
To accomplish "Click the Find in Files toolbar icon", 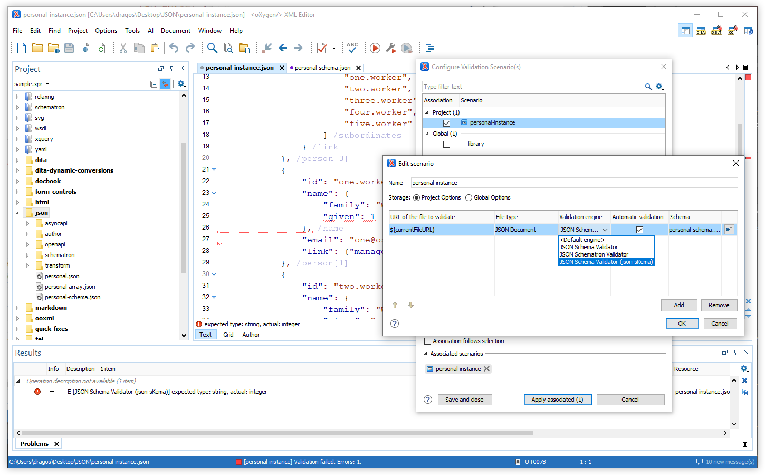I will click(228, 48).
